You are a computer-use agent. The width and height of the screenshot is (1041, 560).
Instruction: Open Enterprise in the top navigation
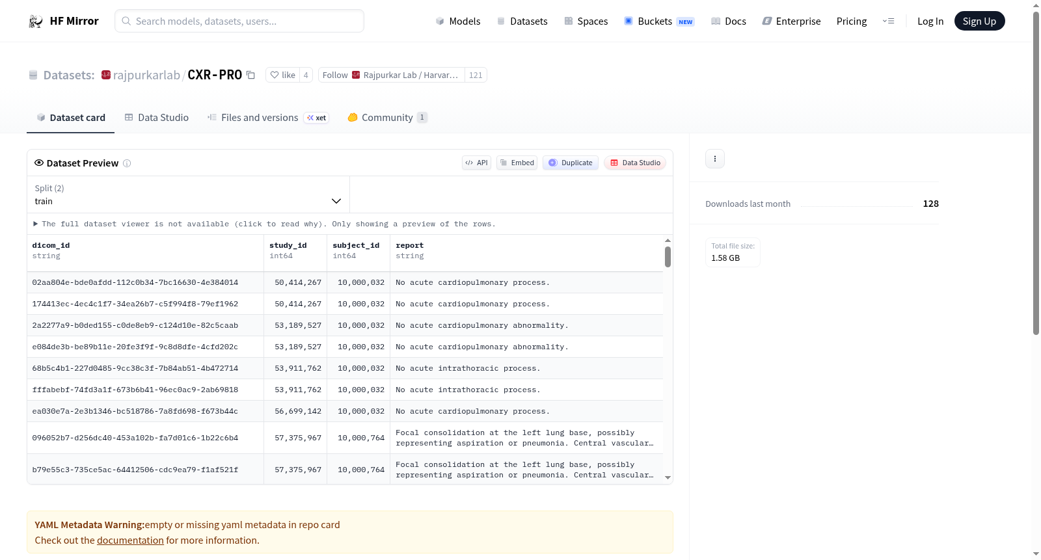(x=791, y=21)
